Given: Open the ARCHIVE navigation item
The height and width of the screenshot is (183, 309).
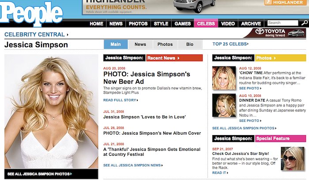Looking at the screenshot, I should (251, 24).
